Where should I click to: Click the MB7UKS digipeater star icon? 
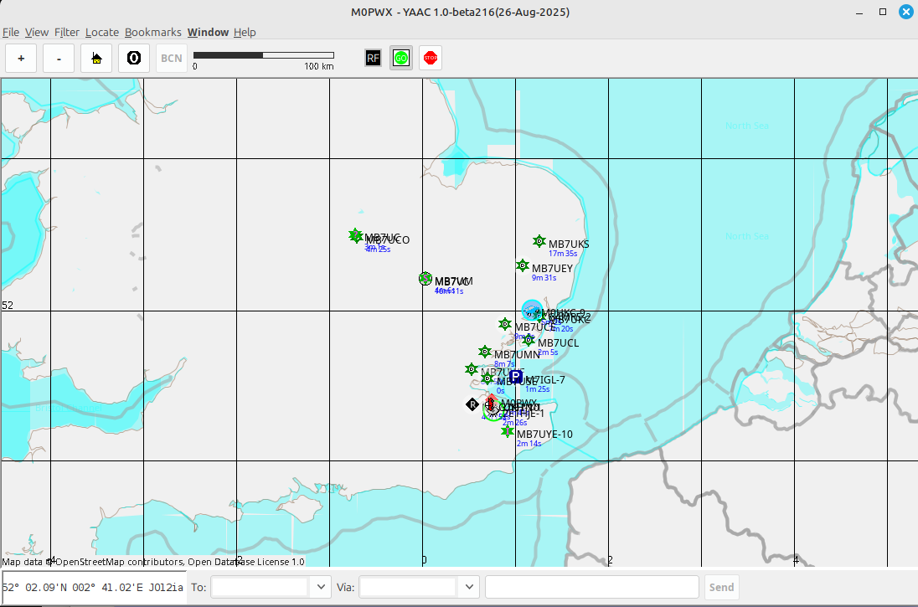tap(539, 241)
